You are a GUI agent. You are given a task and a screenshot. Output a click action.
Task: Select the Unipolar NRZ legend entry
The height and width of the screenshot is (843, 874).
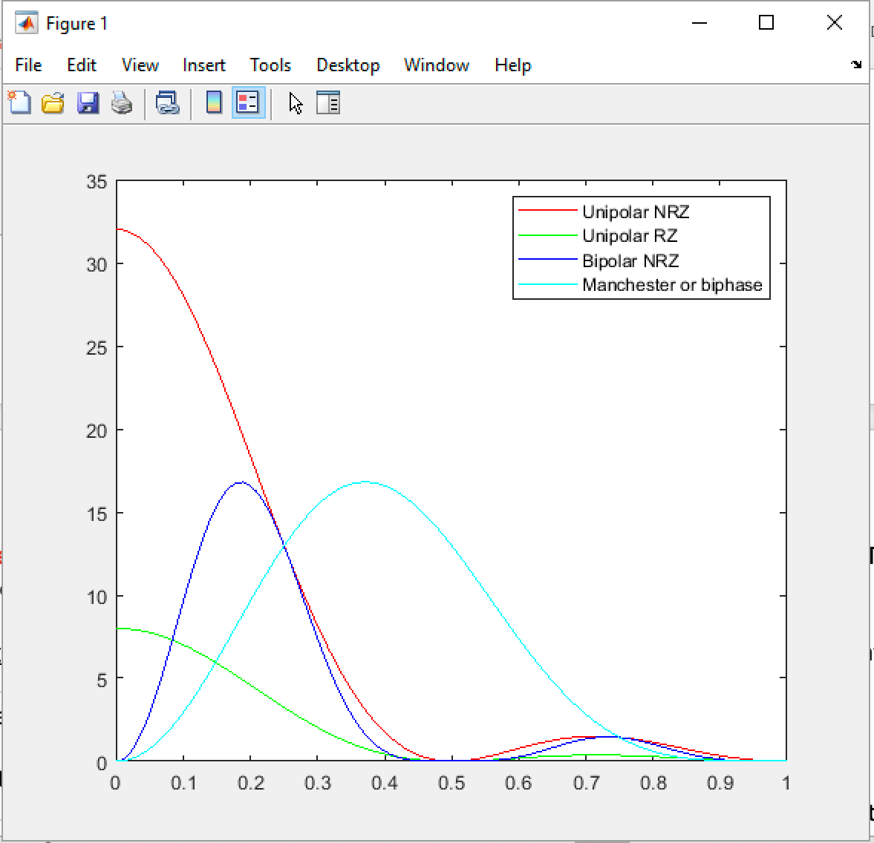click(x=636, y=212)
